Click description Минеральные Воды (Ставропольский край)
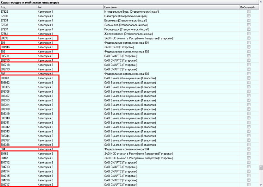 132,12
